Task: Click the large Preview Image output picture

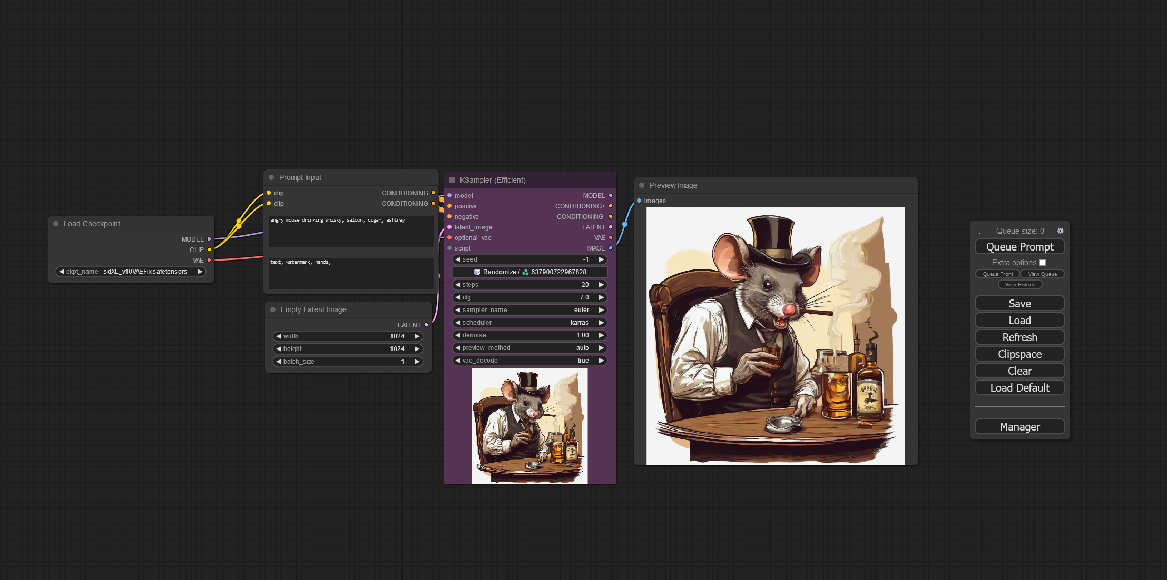Action: point(776,336)
